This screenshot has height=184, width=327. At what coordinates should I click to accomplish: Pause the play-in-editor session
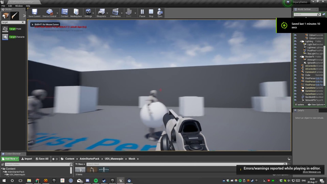click(142, 13)
